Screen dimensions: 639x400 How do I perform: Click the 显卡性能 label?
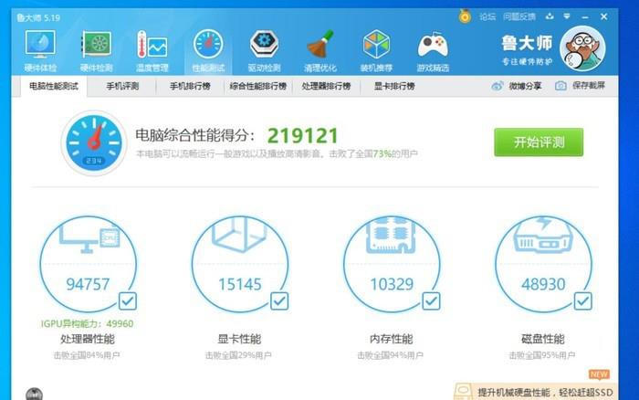pos(239,339)
